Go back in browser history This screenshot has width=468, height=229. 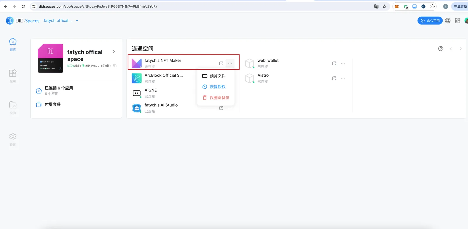point(6,6)
